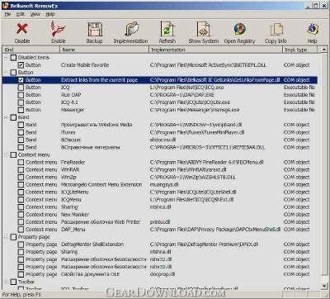330x299 pixels.
Task: Check the iTunes band checkbox
Action: pos(21,132)
